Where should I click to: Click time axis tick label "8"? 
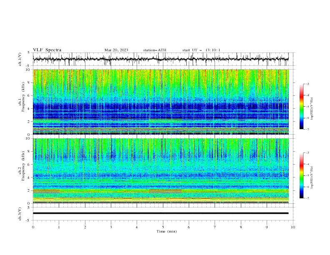point(241,227)
